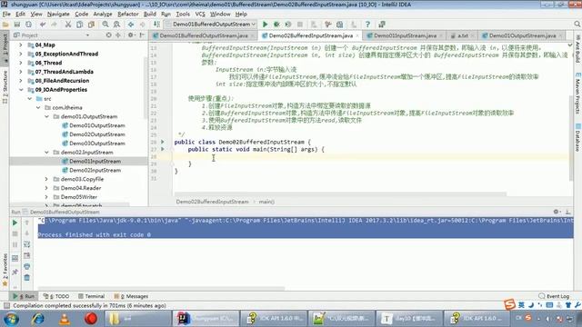582x327 pixels.
Task: Switch to Demo01InputStream.java tab
Action: [405, 35]
